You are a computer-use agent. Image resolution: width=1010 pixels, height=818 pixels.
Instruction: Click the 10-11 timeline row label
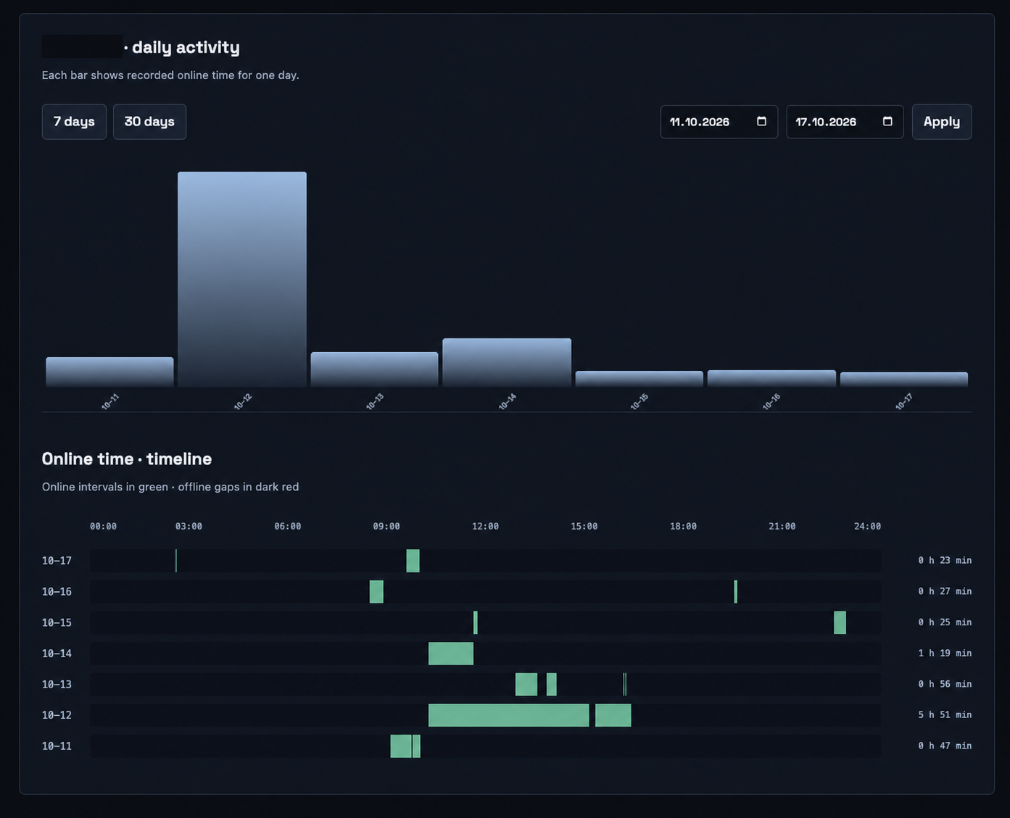click(57, 746)
